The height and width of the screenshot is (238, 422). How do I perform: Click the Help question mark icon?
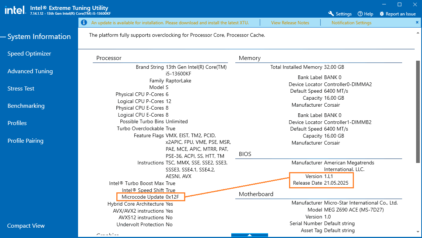point(360,14)
